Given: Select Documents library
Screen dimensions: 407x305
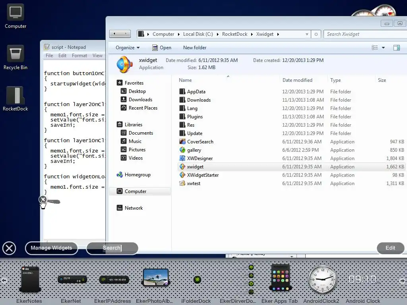Looking at the screenshot, I should [141, 133].
